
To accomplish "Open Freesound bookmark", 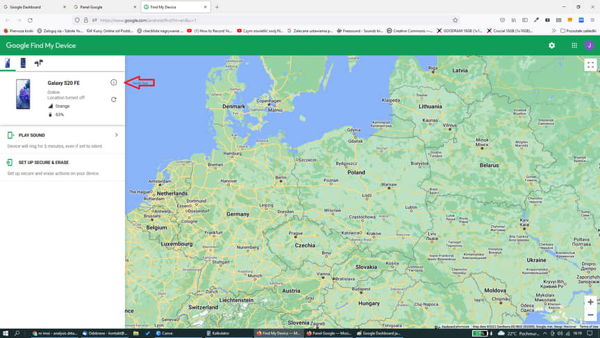I will tap(360, 31).
